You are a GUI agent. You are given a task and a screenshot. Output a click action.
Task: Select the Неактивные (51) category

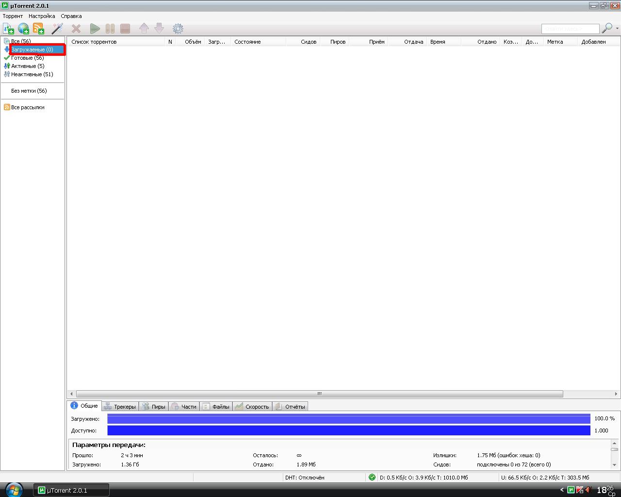(x=32, y=74)
